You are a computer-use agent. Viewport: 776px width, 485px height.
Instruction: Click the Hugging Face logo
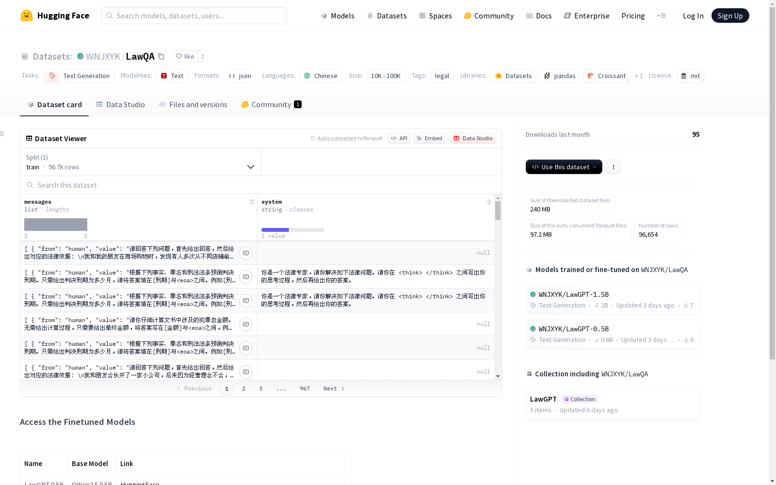pyautogui.click(x=55, y=16)
